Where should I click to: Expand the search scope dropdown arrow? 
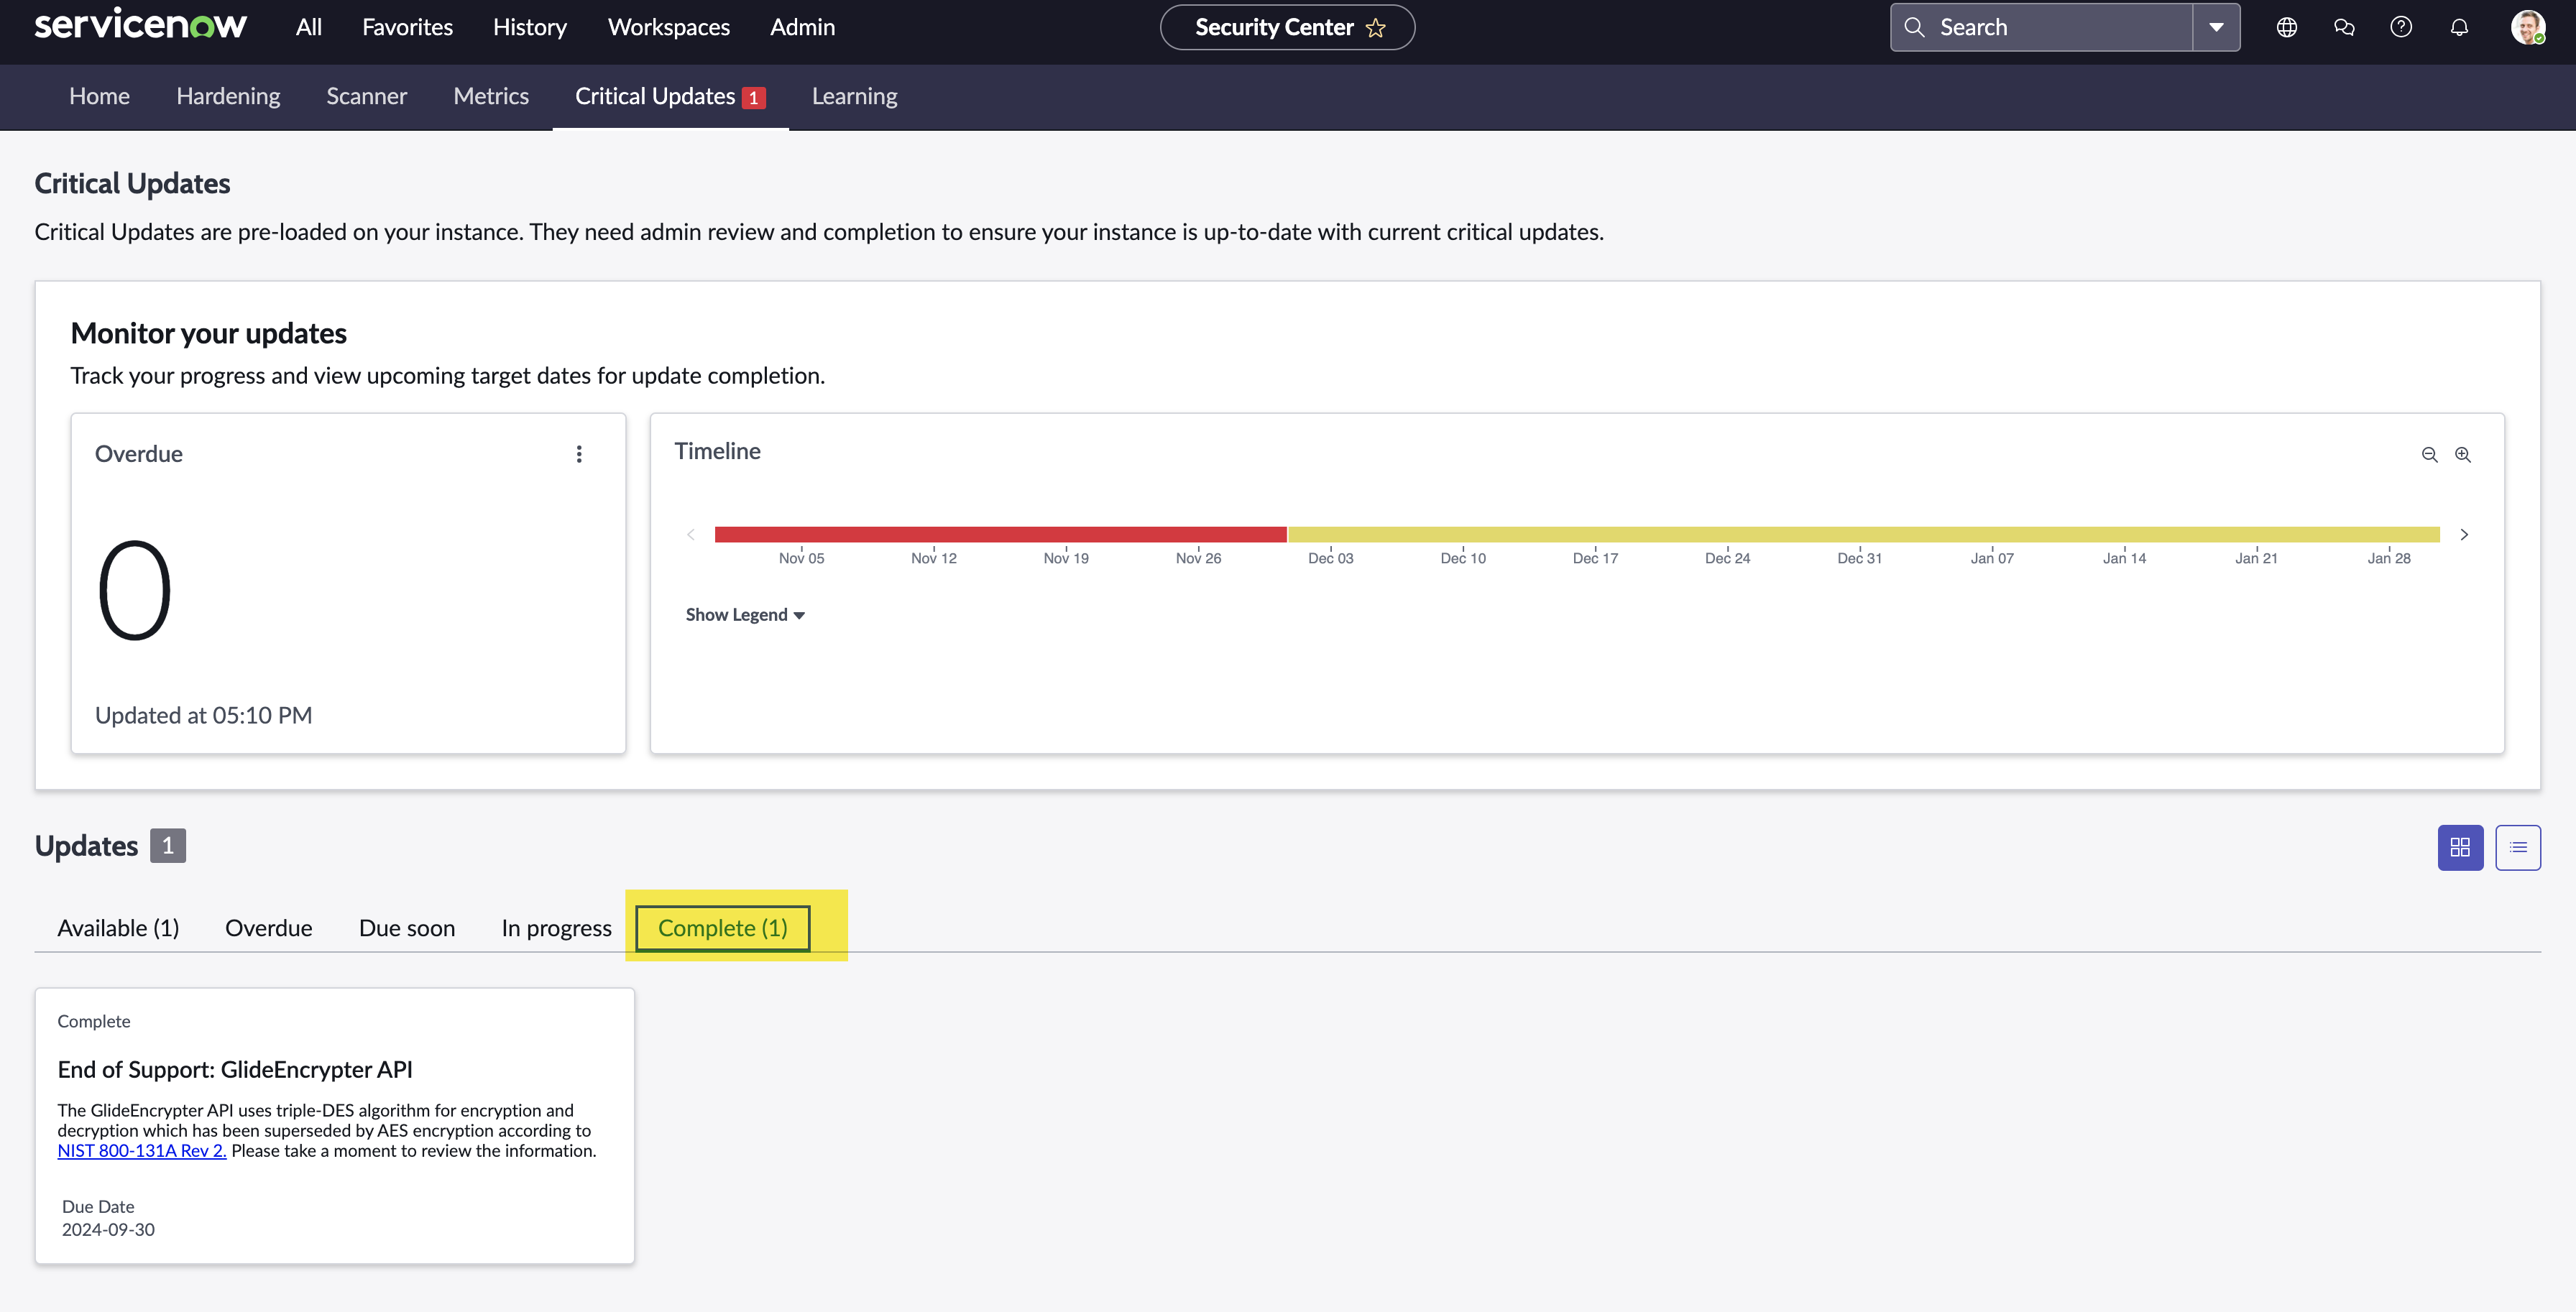2216,27
